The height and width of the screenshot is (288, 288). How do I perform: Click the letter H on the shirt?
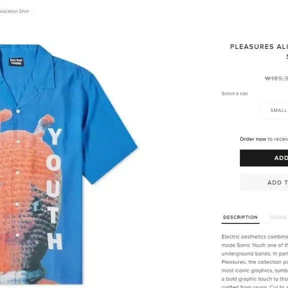(x=55, y=241)
